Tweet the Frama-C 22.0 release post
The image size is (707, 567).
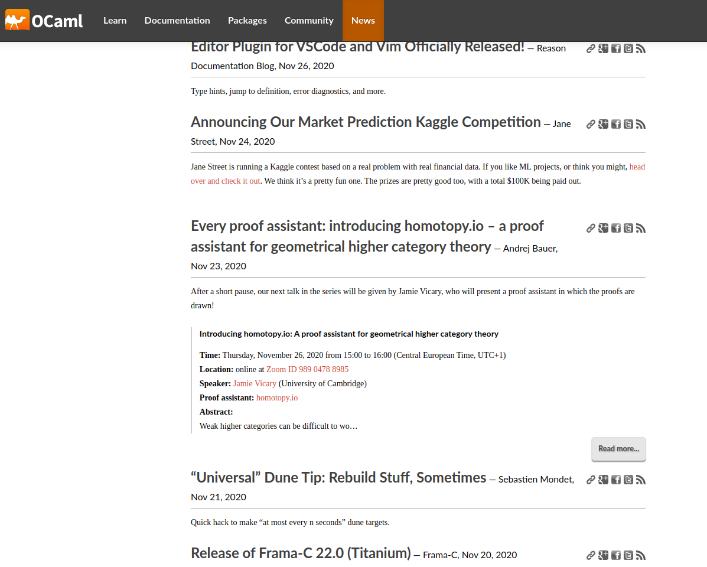[x=628, y=555]
